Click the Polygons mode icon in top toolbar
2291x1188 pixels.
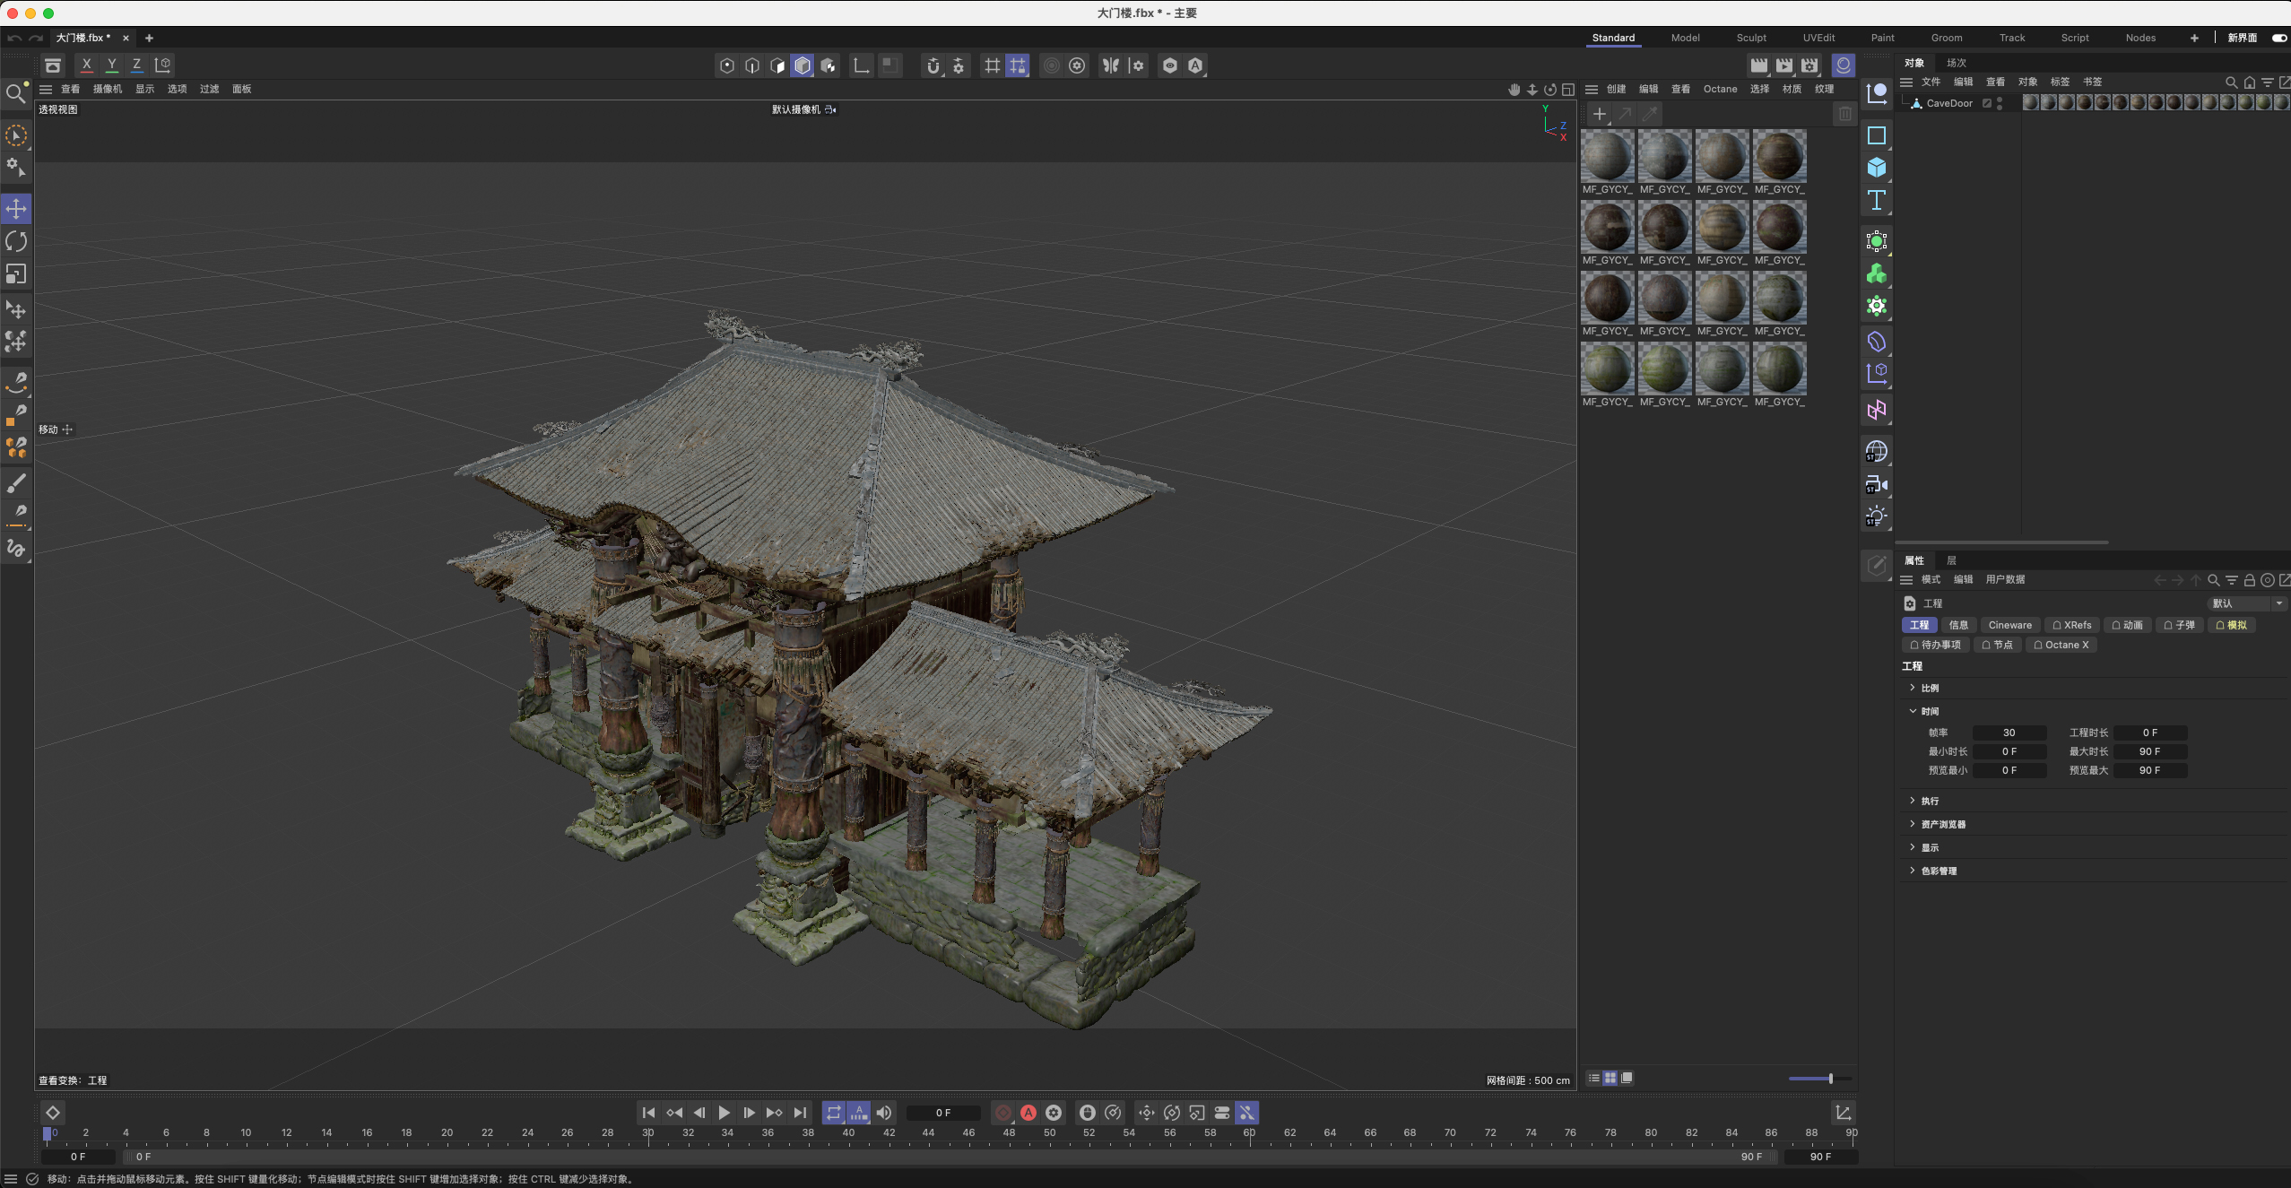point(777,65)
